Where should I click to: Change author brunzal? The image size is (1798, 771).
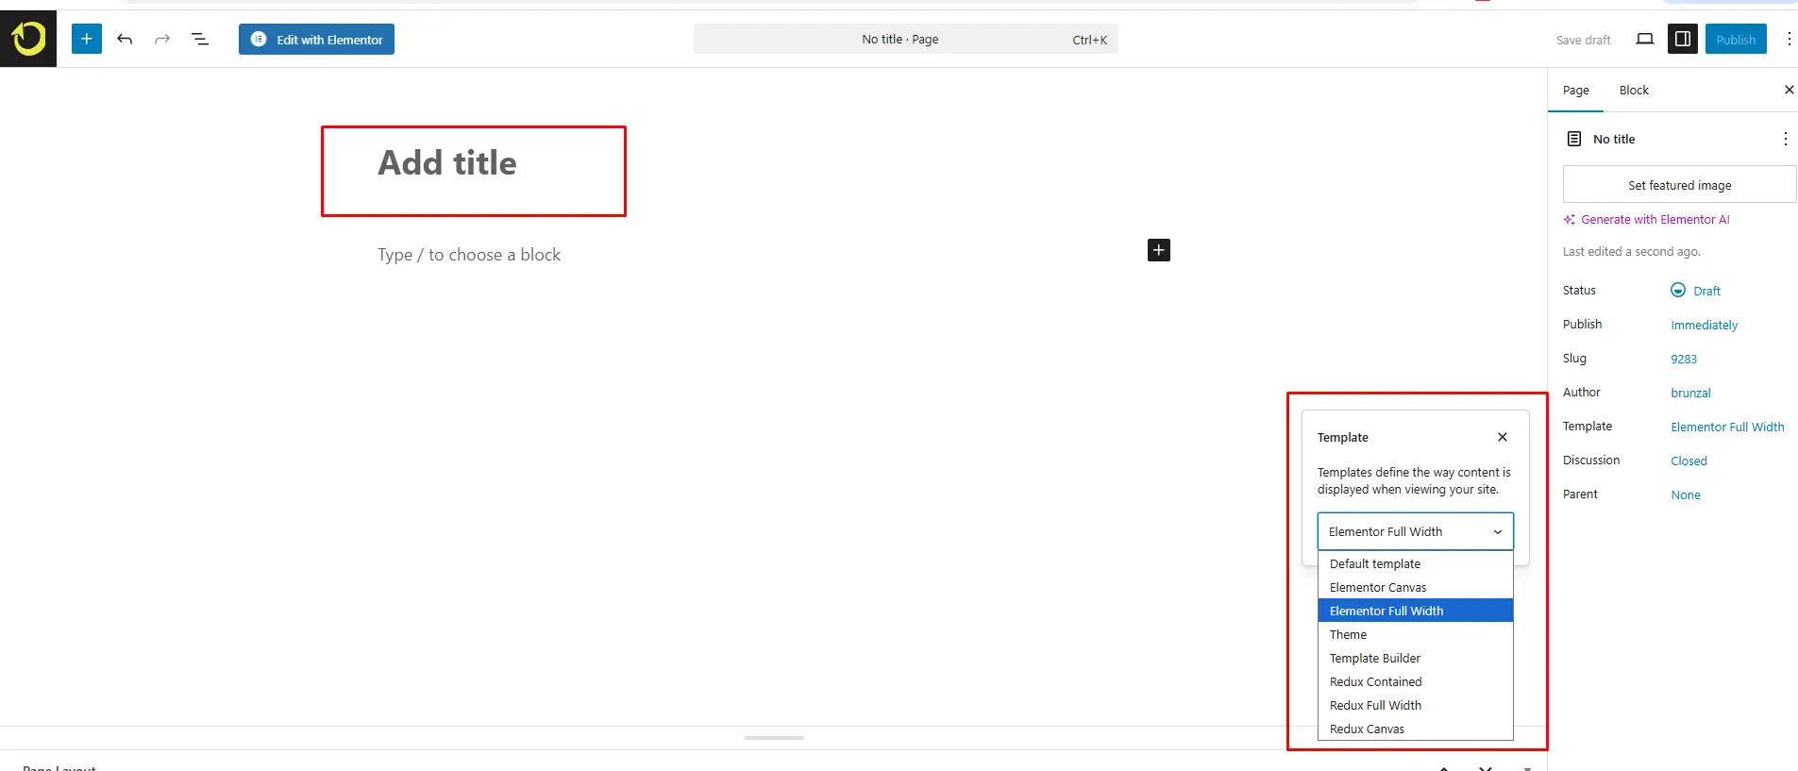[x=1690, y=393]
